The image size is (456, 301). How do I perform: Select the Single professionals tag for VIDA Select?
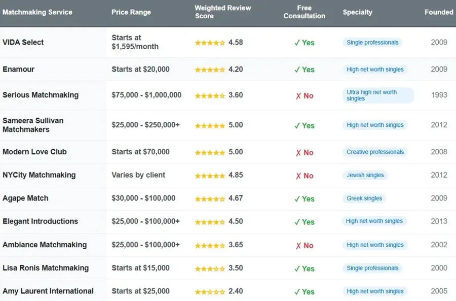[x=372, y=43]
